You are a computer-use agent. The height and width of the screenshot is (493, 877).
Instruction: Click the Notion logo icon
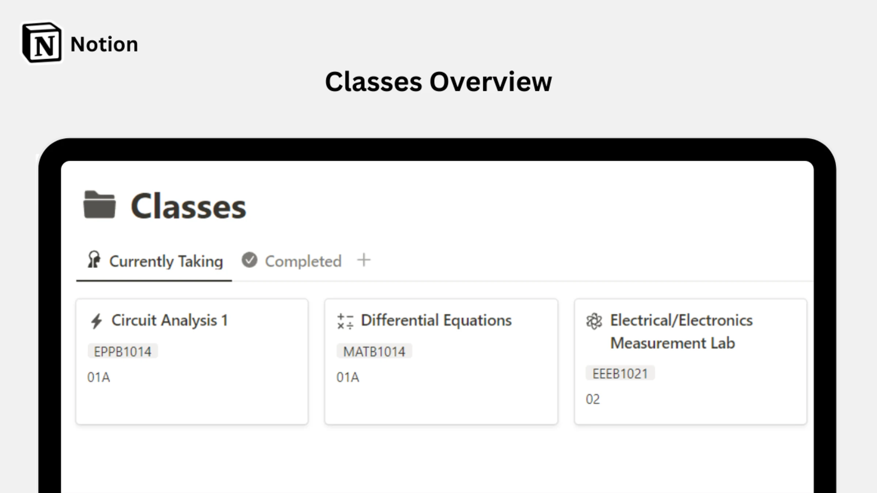point(41,43)
